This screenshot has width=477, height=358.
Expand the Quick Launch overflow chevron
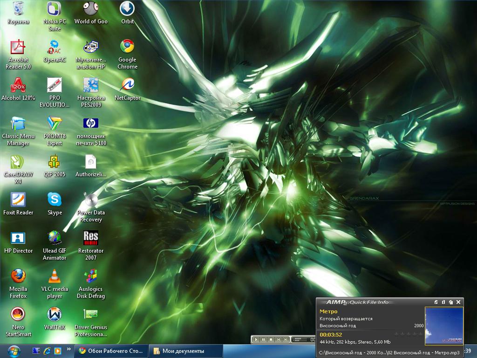click(69, 349)
